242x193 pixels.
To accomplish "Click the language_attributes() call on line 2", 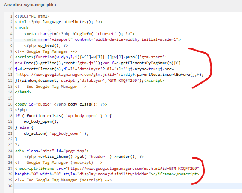I will 68,22.
